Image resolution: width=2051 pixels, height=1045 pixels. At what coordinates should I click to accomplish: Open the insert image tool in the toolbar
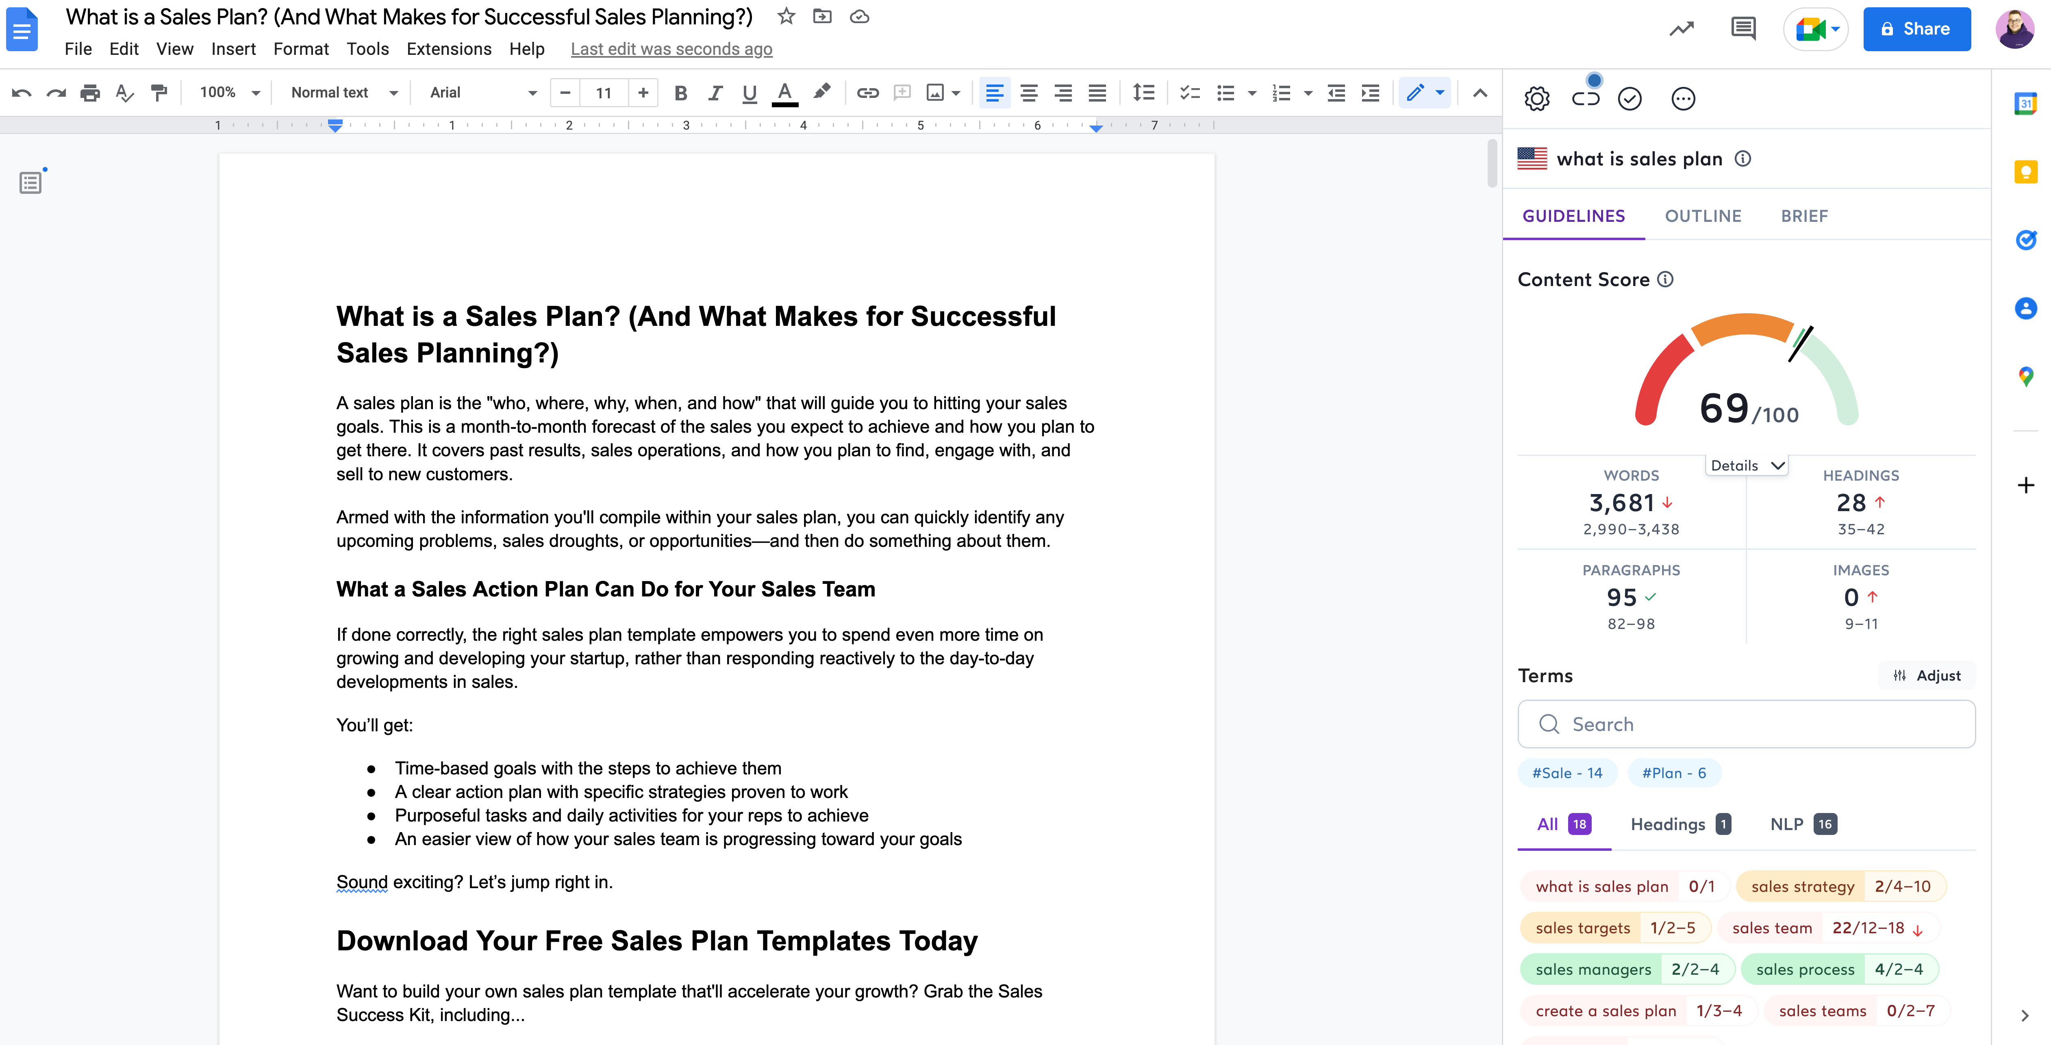(936, 93)
